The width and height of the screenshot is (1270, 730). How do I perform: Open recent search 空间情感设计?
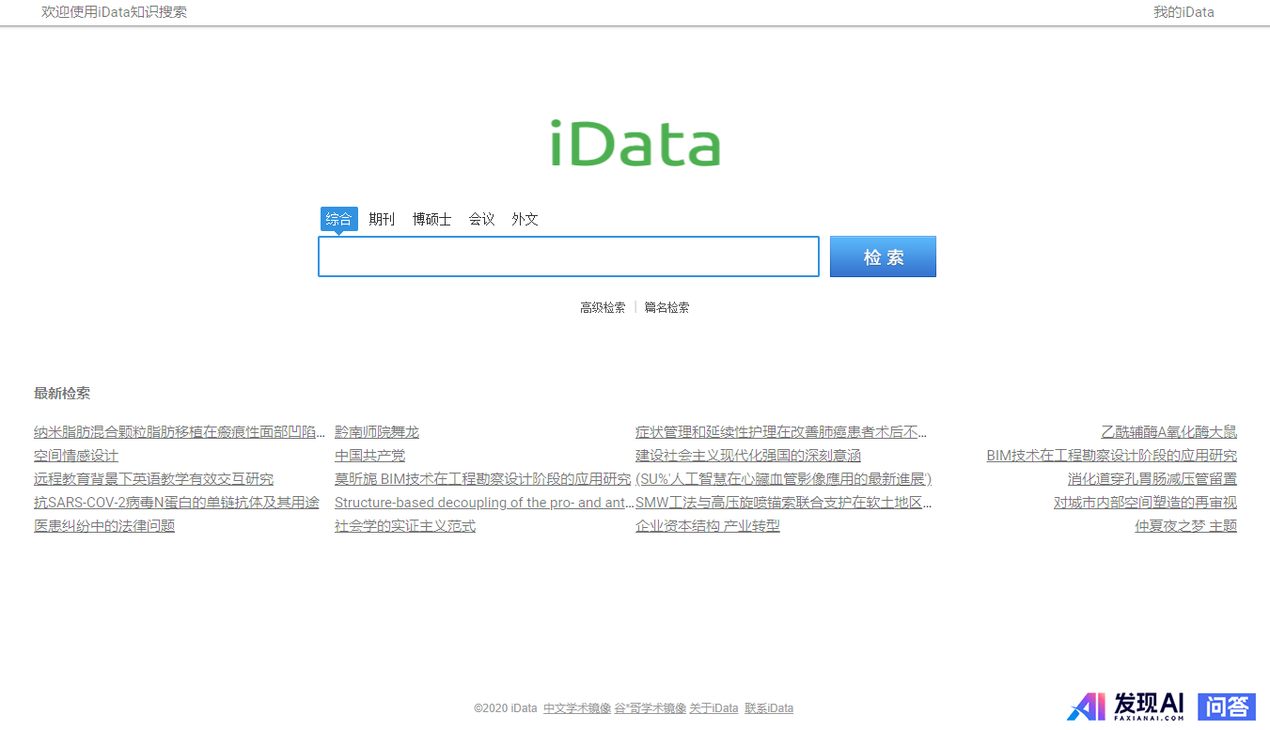click(76, 456)
